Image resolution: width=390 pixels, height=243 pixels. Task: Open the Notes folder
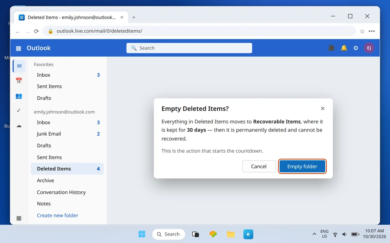(67, 204)
